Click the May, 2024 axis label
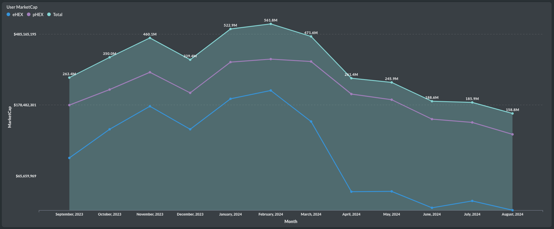This screenshot has width=554, height=229. pos(392,214)
